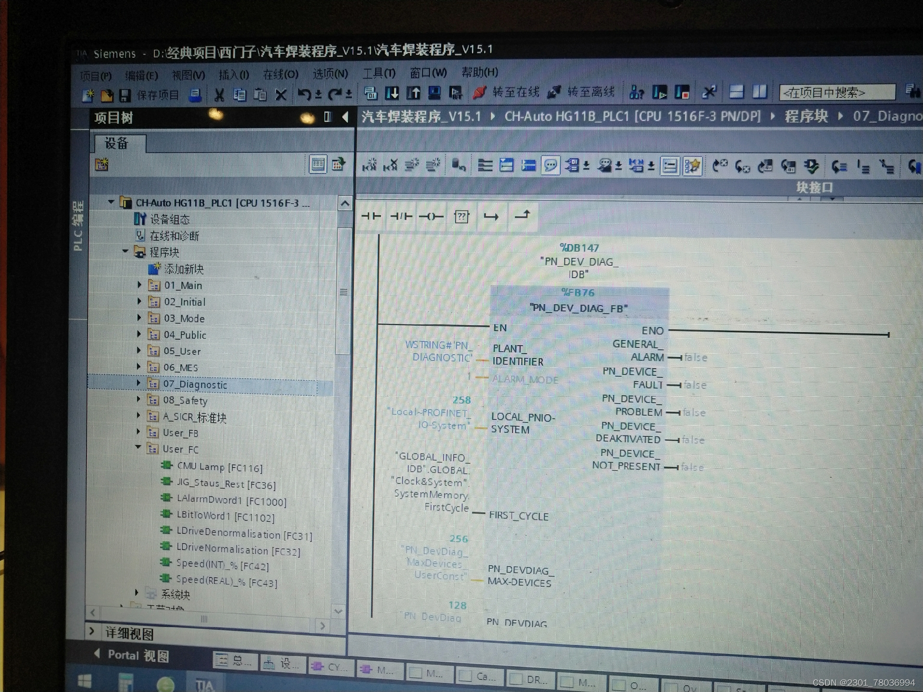The width and height of the screenshot is (923, 692).
Task: Click project tree vertical scrollbar thumb
Action: 343,291
